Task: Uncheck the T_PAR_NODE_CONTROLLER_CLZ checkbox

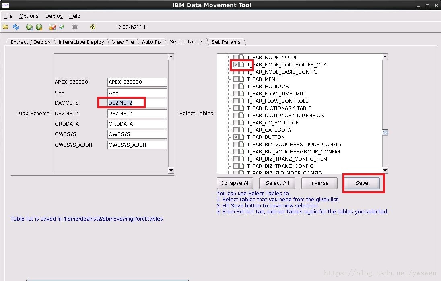Action: (x=236, y=65)
